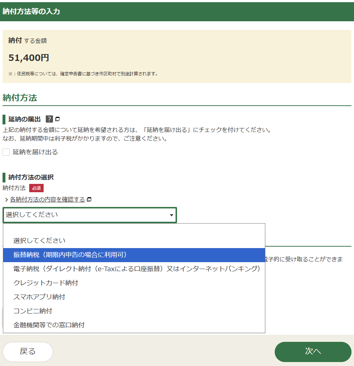
Task: Click the red 必須 badge
Action: (x=36, y=188)
